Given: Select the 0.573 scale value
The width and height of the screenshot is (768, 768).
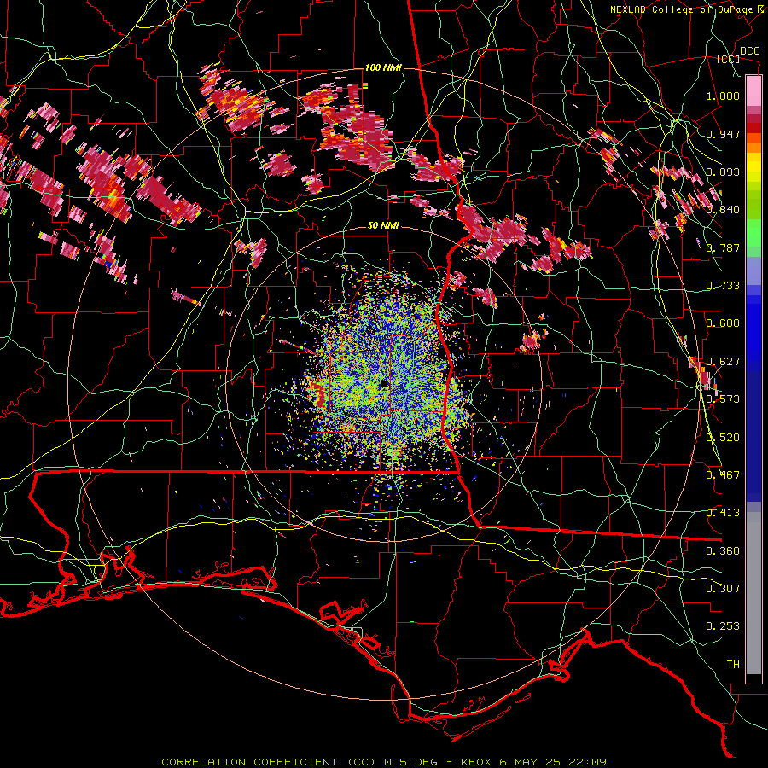Looking at the screenshot, I should click(723, 399).
